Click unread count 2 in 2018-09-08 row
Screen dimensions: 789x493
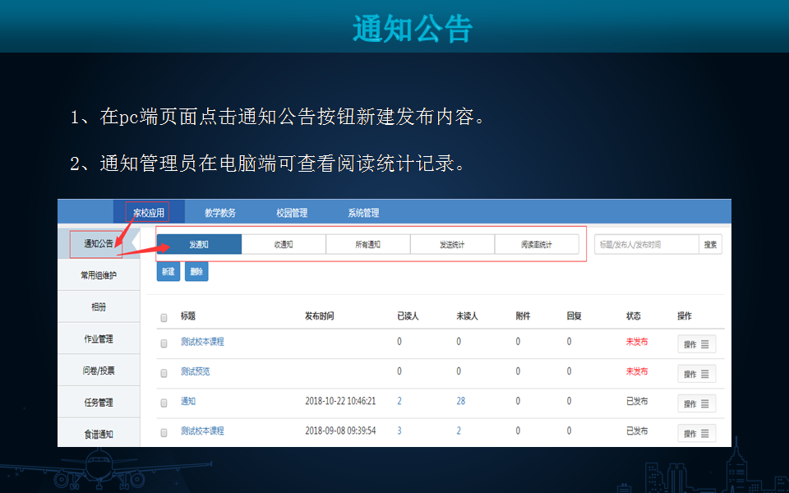click(459, 431)
